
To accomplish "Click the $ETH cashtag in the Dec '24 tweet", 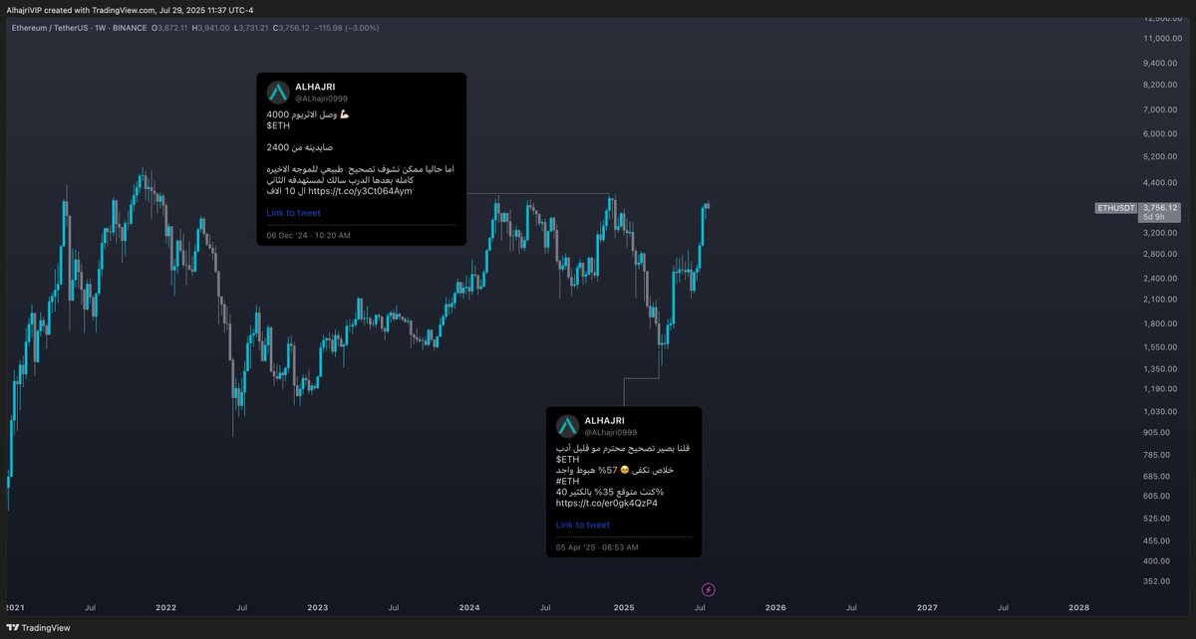I will [x=277, y=123].
